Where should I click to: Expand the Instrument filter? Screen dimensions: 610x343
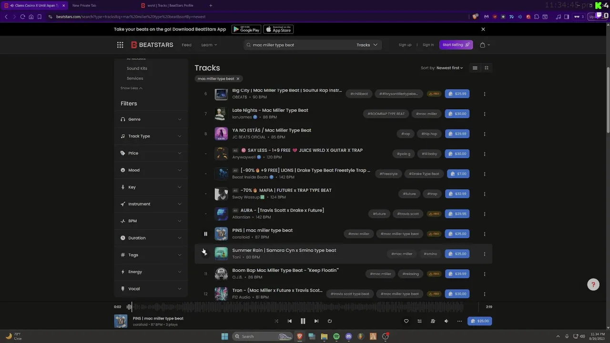[151, 204]
